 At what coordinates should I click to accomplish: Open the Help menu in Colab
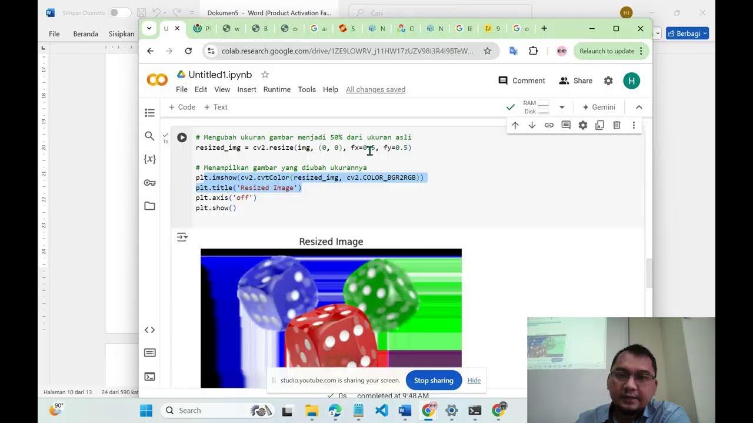click(x=331, y=89)
